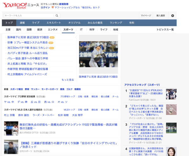
Task: Open the エキスパート tab
Action: point(54,23)
